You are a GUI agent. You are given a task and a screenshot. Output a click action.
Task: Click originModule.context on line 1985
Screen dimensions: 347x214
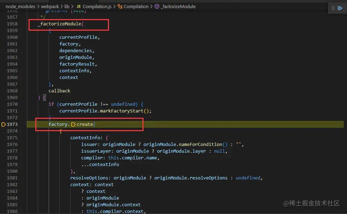113,205
